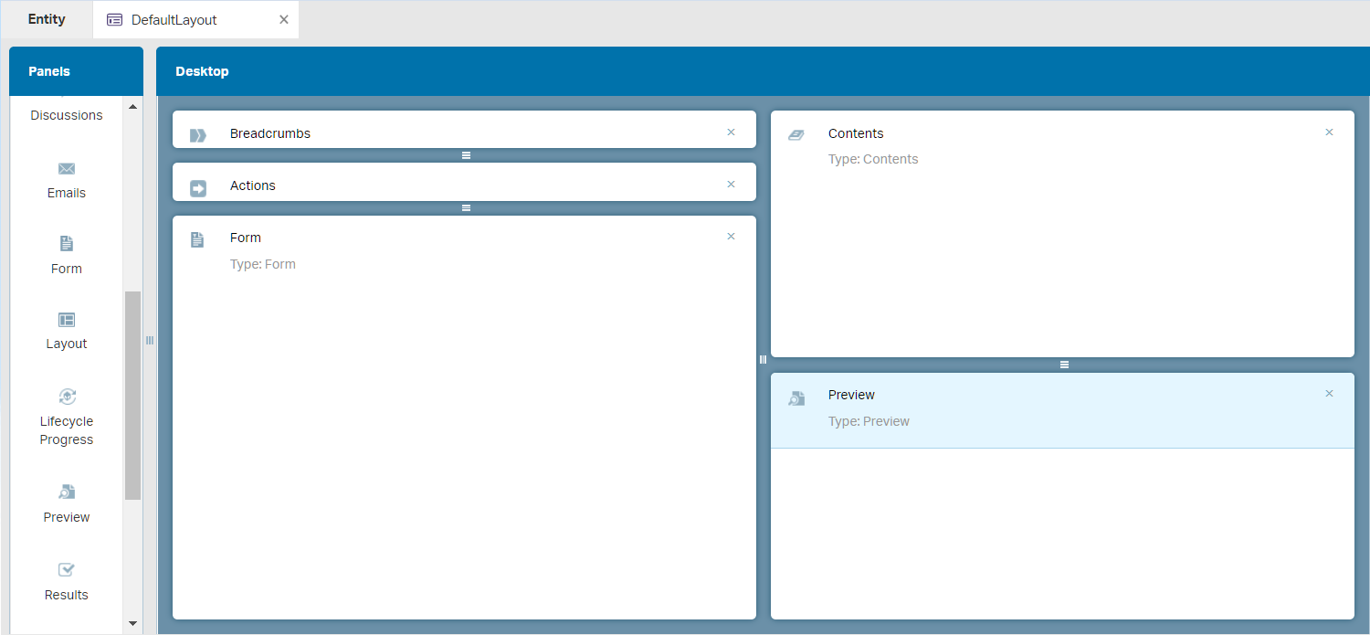This screenshot has height=635, width=1370.
Task: Click the Breadcrumbs chevron icon
Action: click(198, 135)
